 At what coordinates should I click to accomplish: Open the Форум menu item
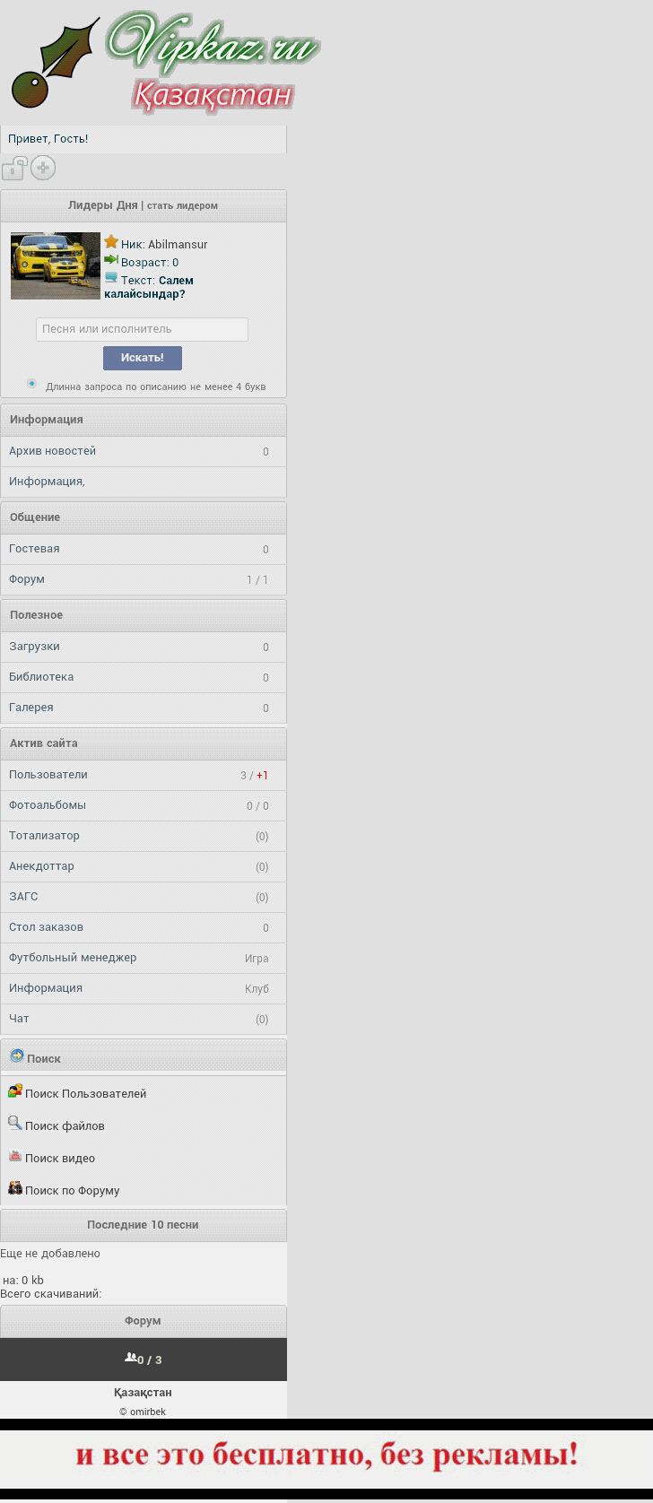27,579
